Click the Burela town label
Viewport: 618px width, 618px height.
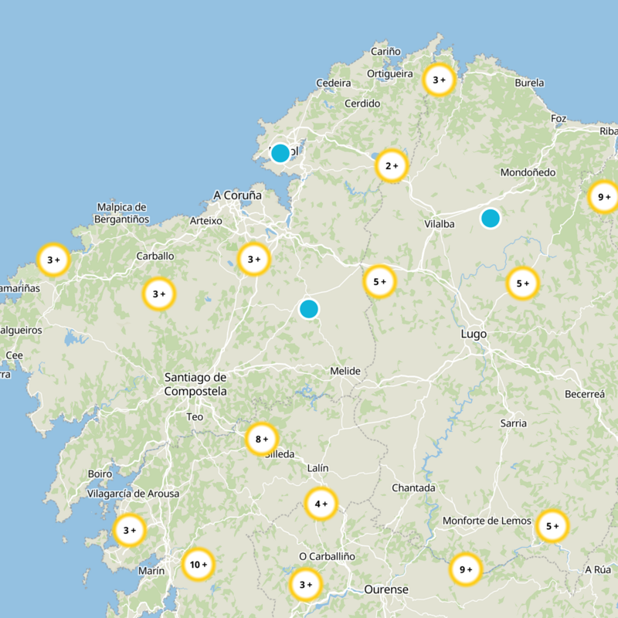click(x=529, y=83)
